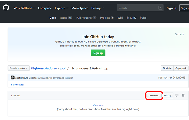Click the Copy path button

click(181, 68)
